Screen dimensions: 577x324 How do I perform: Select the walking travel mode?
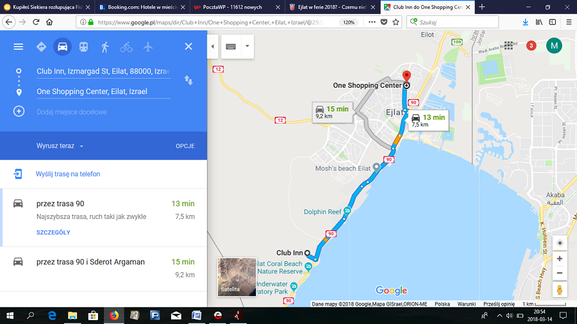coord(105,47)
